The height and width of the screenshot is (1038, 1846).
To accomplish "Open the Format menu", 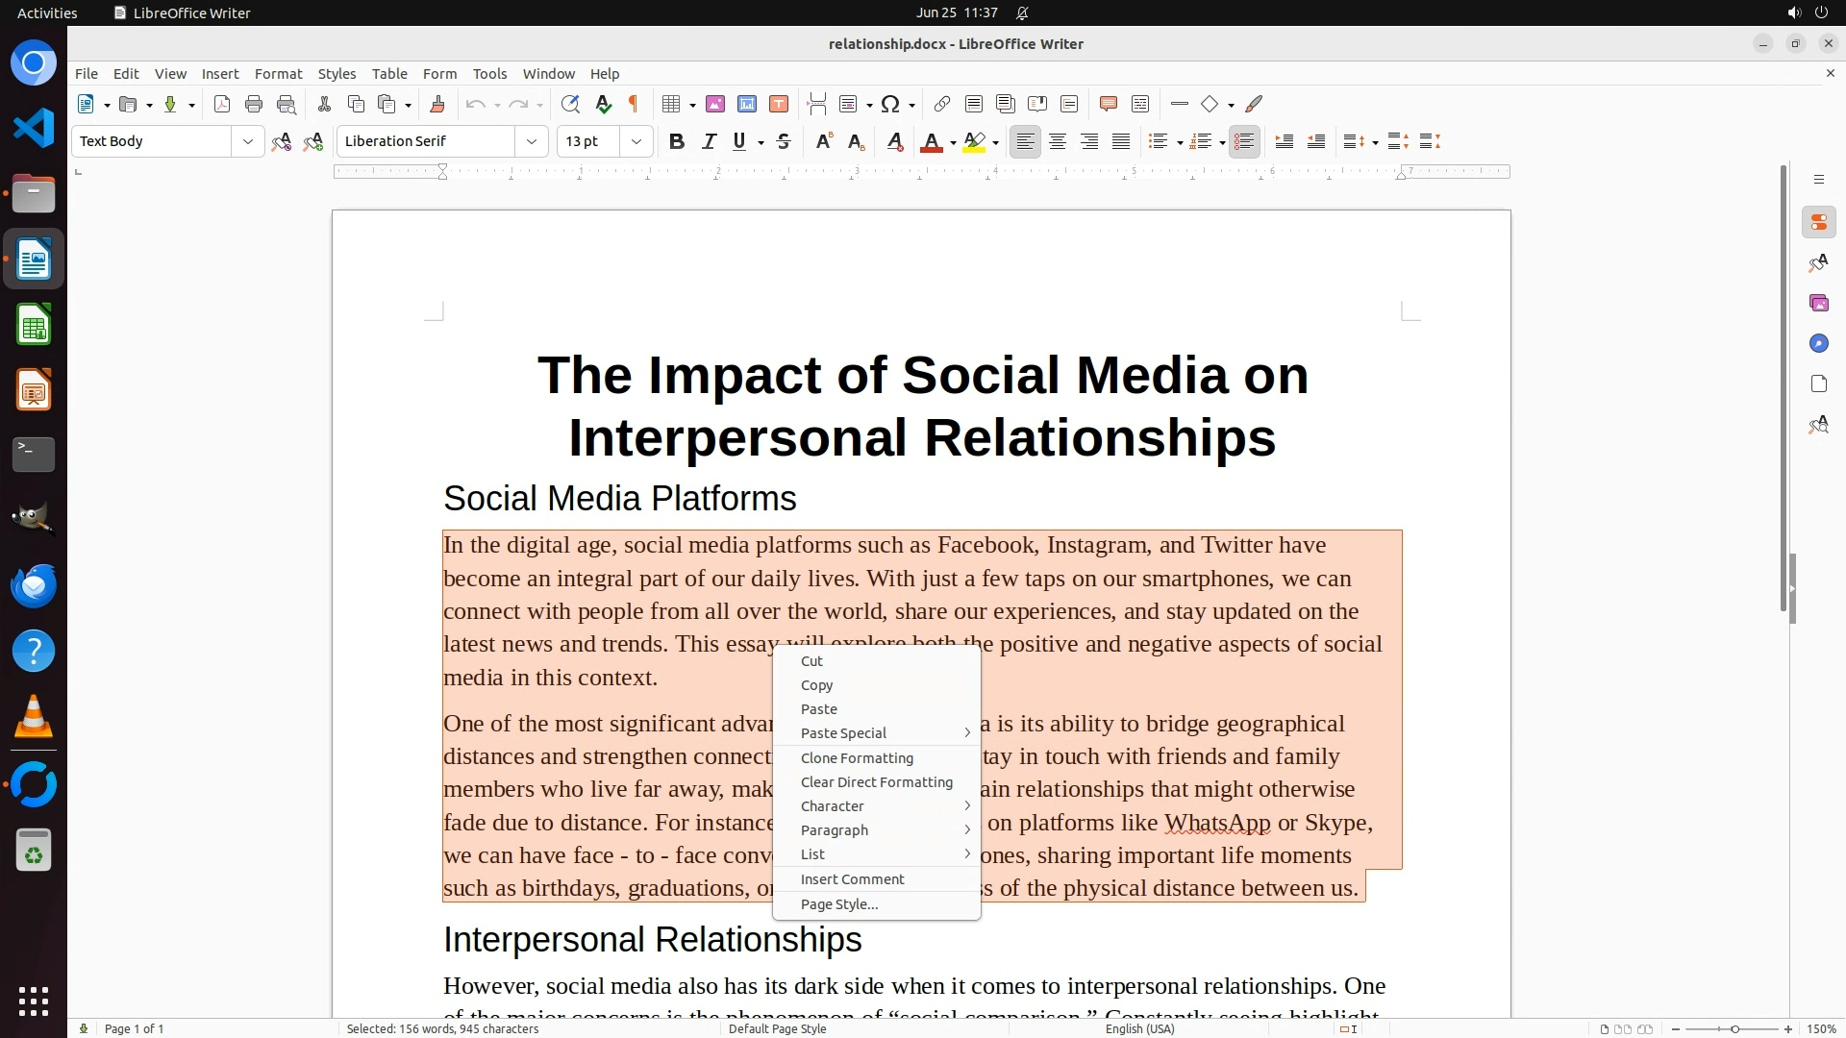I will (x=278, y=74).
